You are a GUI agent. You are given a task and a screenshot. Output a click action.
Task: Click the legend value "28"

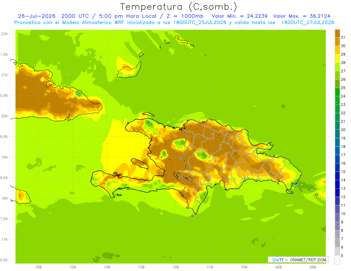coord(343,63)
